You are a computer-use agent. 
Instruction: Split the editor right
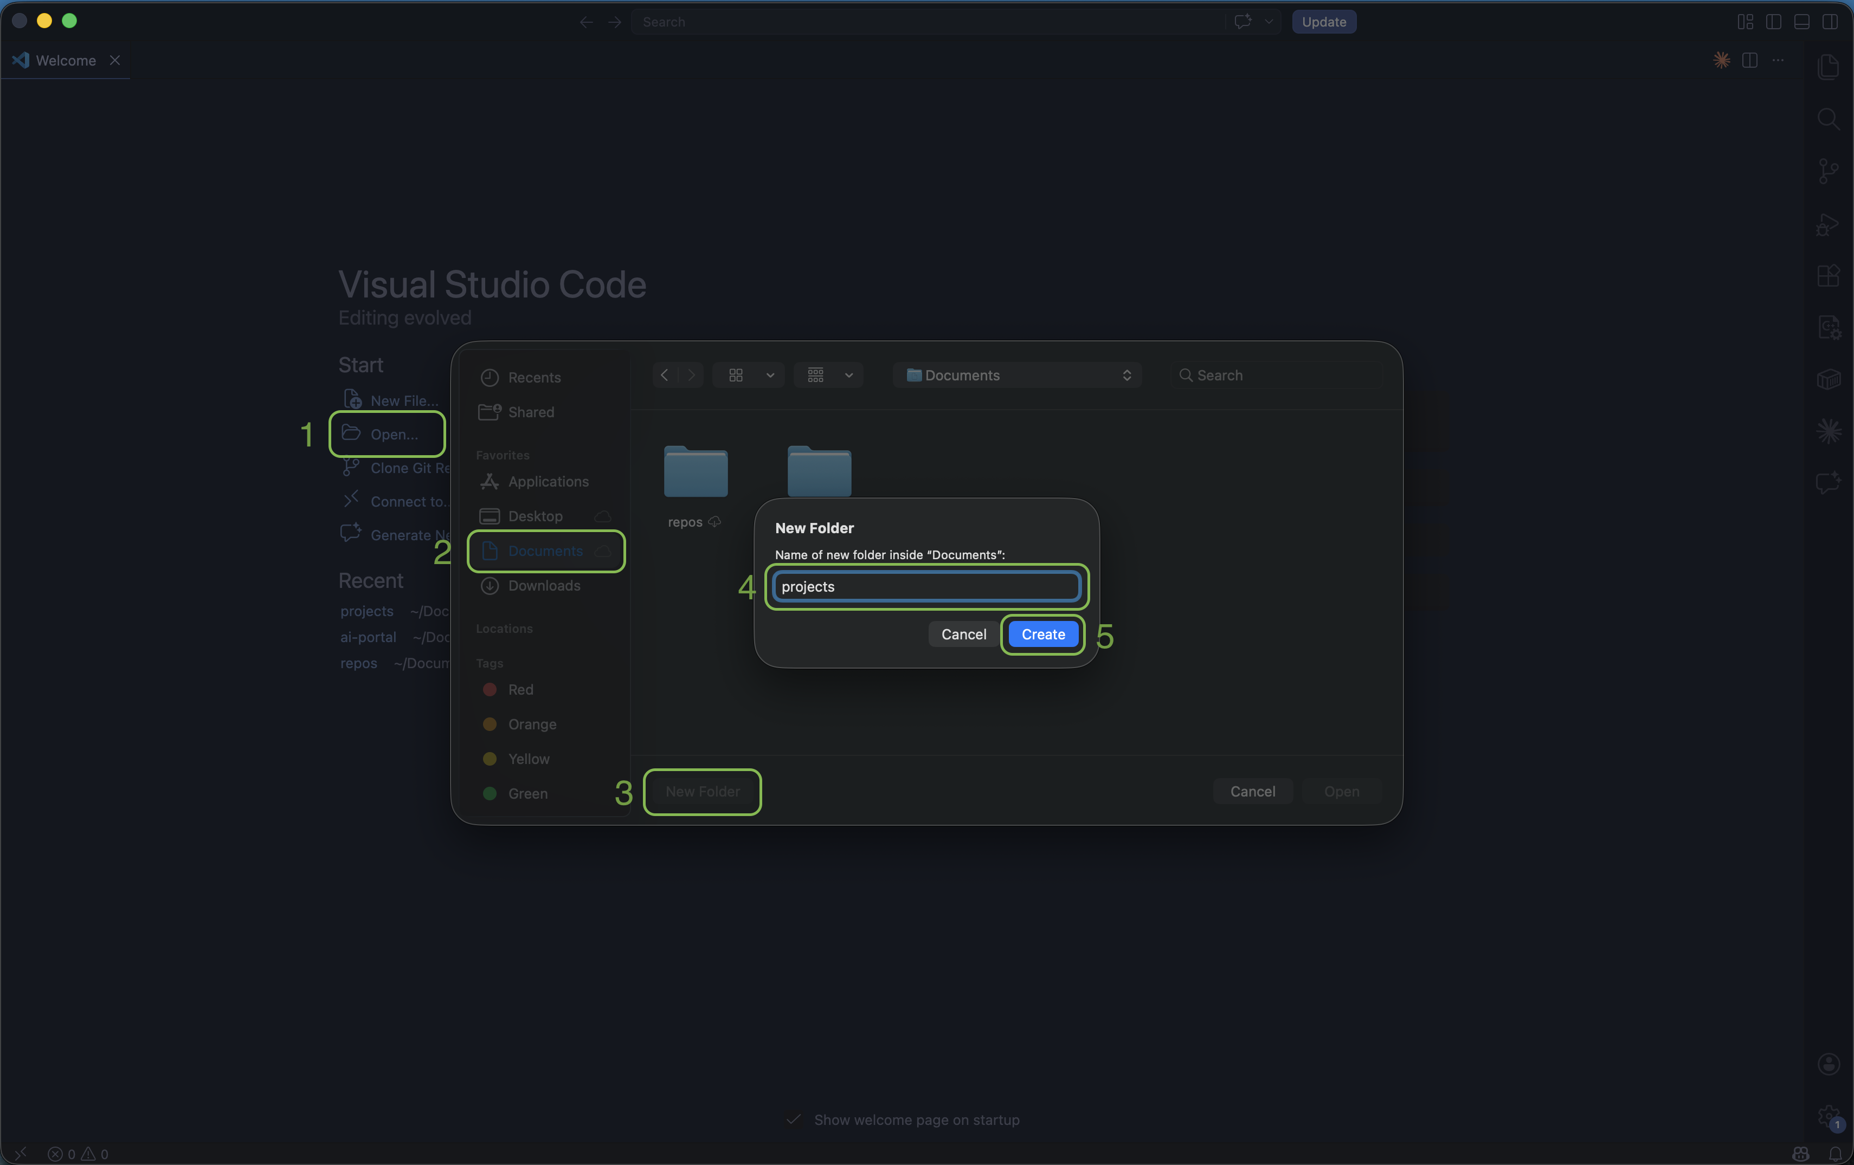1750,60
